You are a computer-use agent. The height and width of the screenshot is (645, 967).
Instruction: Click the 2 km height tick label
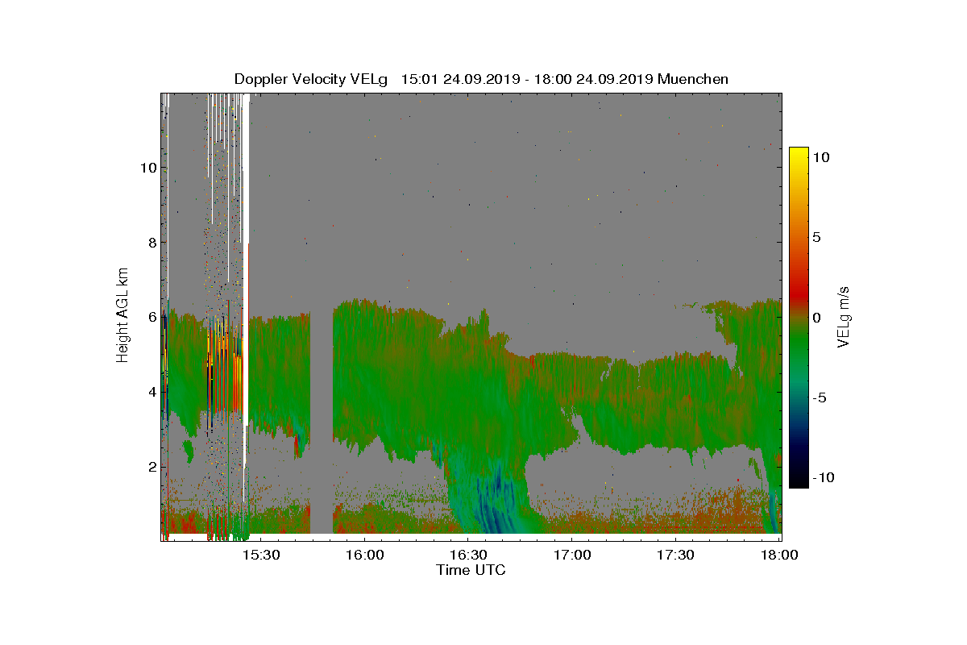[x=151, y=468]
